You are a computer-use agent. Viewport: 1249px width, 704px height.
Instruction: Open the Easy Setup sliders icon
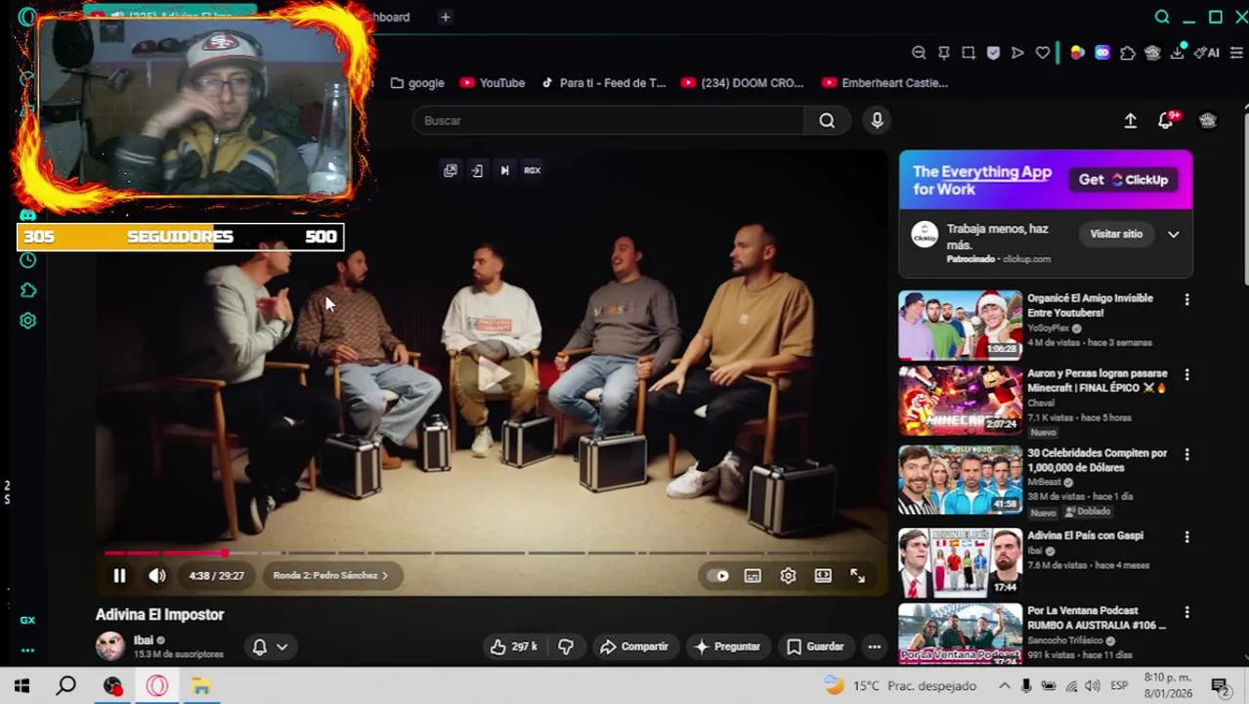(1236, 53)
